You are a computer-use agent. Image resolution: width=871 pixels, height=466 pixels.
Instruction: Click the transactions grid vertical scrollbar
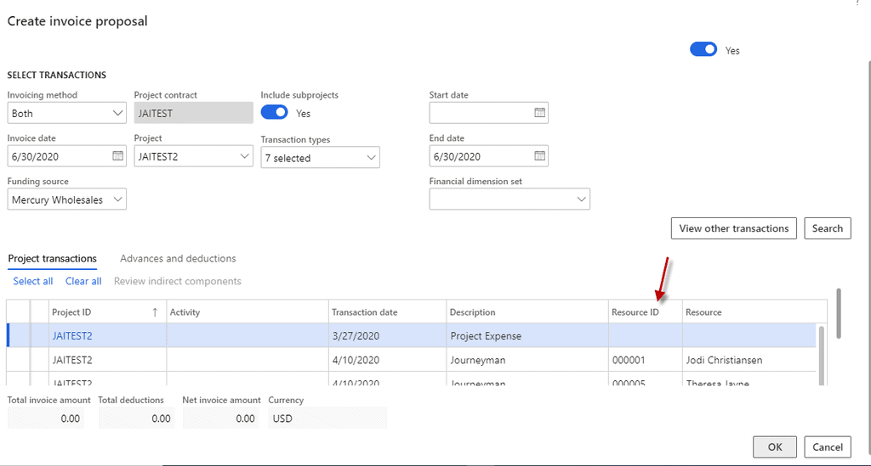tap(821, 355)
